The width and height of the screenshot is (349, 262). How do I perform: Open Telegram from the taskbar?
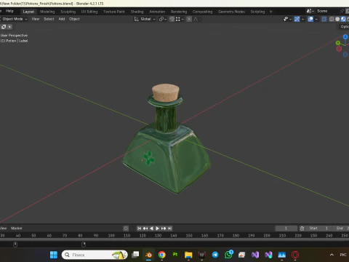215,255
